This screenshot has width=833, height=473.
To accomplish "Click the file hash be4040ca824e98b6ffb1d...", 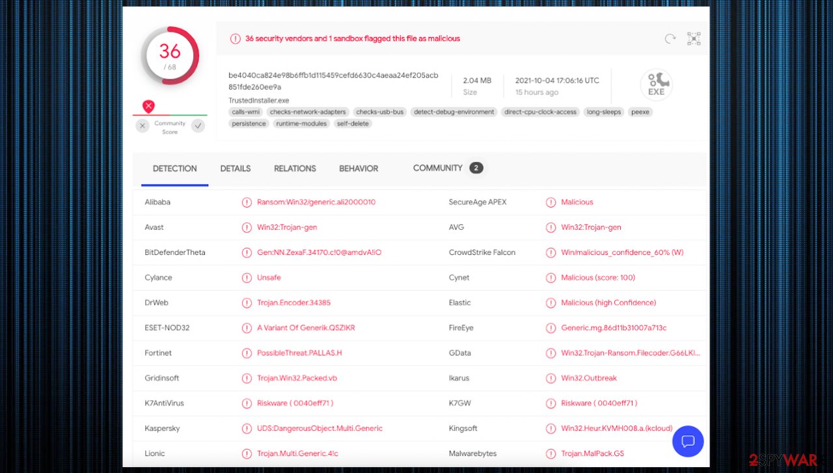I will point(333,81).
